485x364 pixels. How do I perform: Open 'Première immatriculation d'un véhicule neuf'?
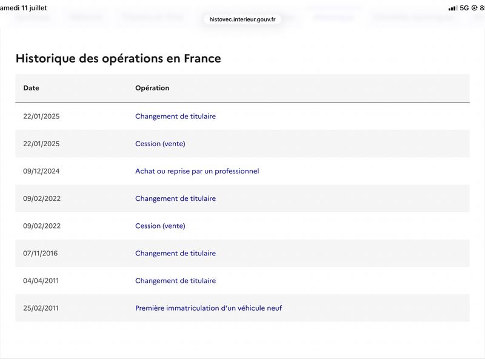click(x=209, y=308)
